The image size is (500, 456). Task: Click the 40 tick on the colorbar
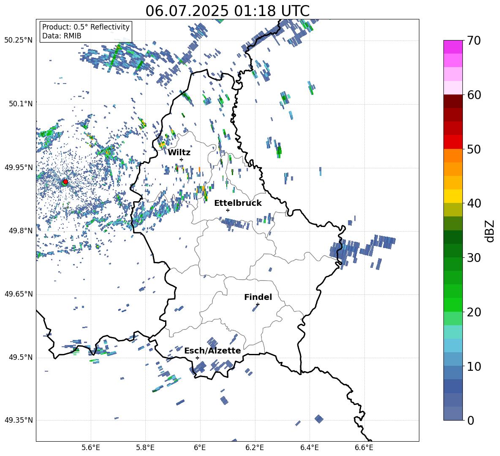pos(473,203)
